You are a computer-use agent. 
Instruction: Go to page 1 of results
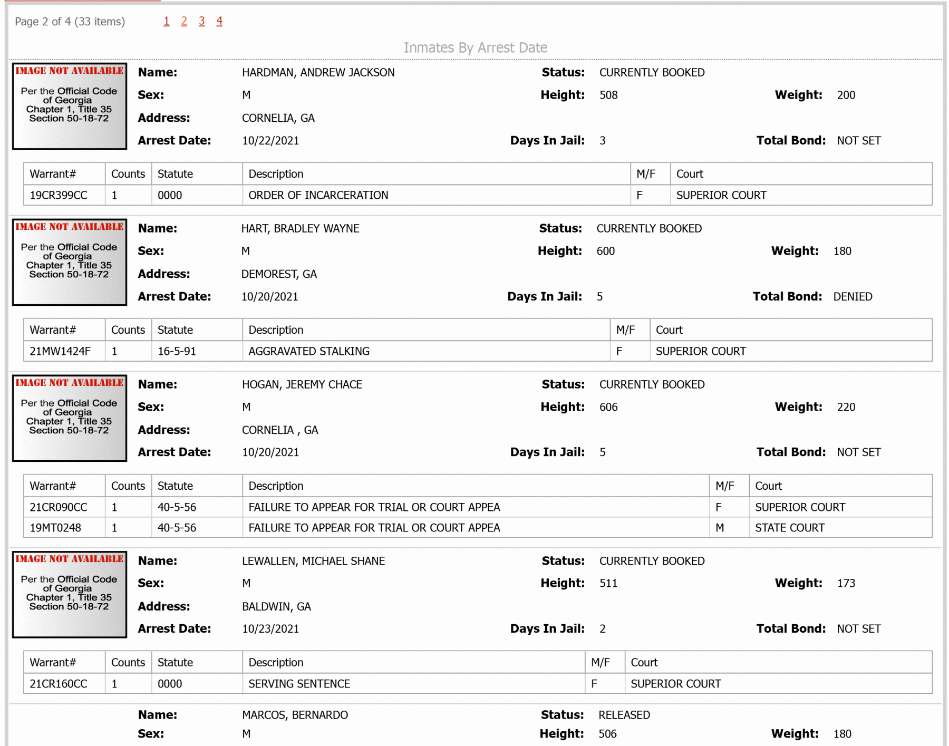pyautogui.click(x=167, y=21)
